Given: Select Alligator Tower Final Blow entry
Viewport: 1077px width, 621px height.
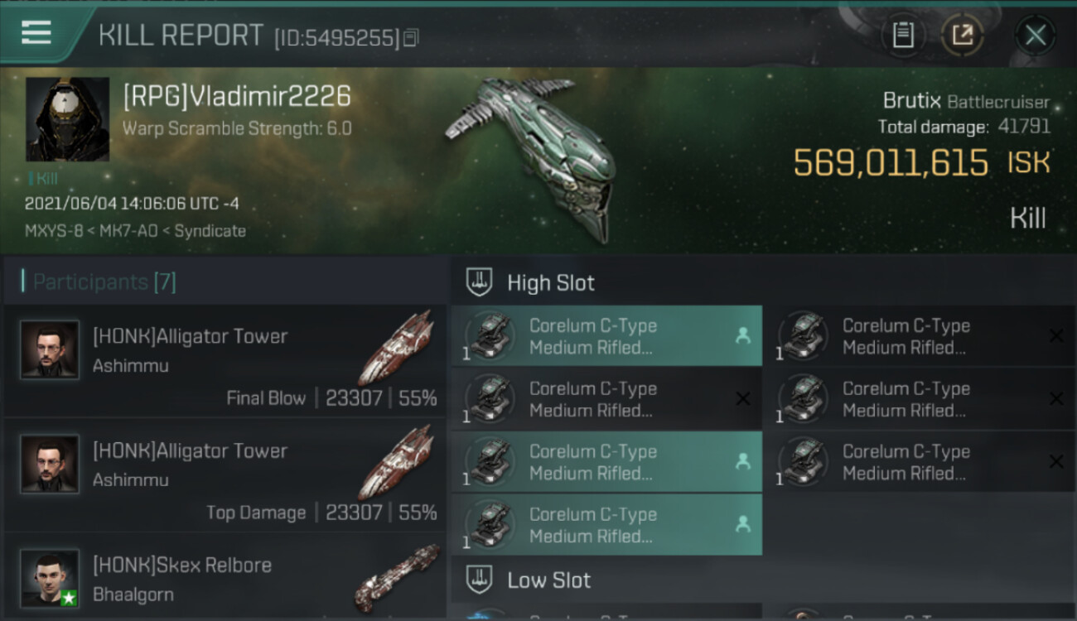Looking at the screenshot, I should point(225,361).
